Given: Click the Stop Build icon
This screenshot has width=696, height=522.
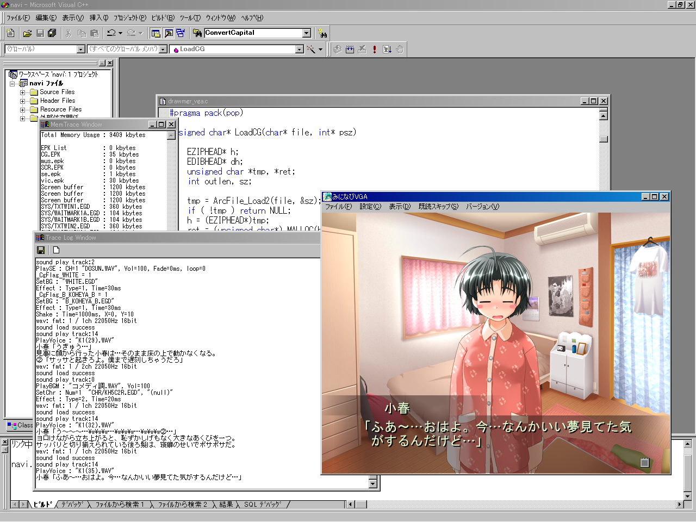Looking at the screenshot, I should point(362,49).
